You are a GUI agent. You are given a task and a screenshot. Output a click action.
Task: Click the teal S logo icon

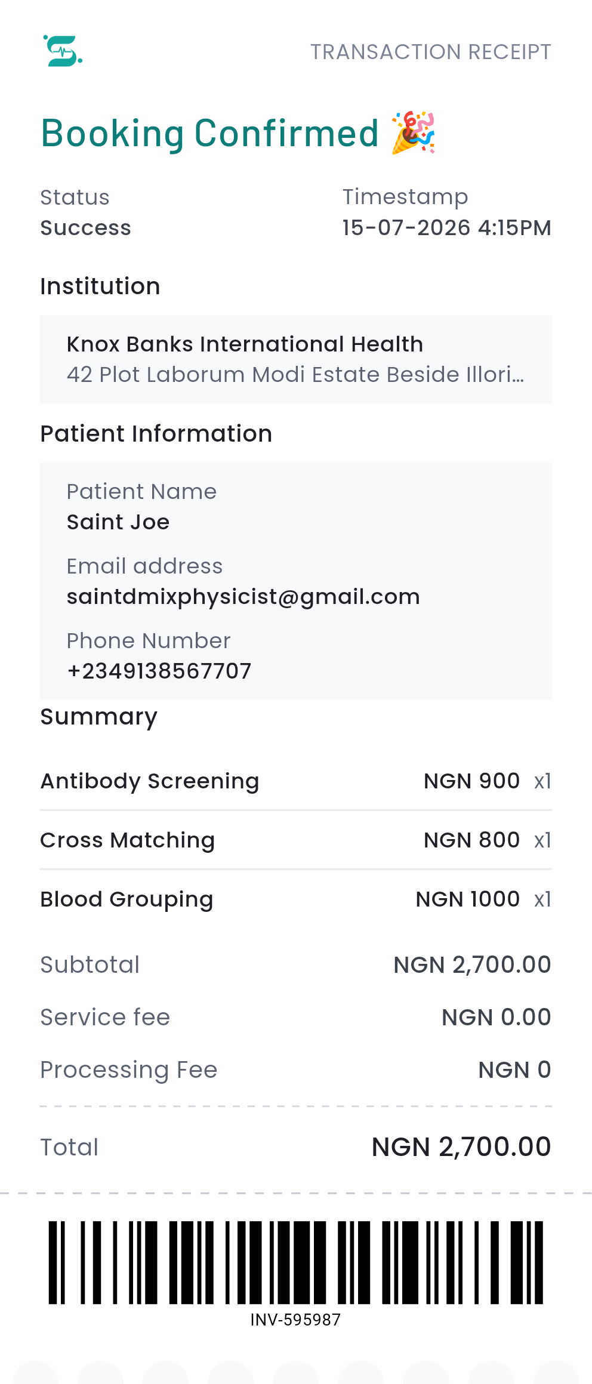[63, 51]
